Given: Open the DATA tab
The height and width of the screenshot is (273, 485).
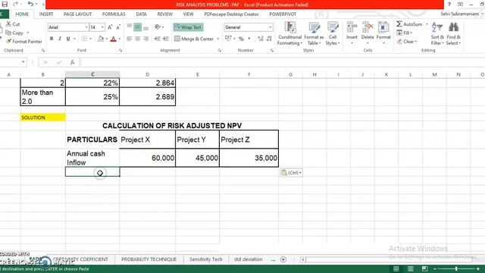Looking at the screenshot, I should [141, 14].
